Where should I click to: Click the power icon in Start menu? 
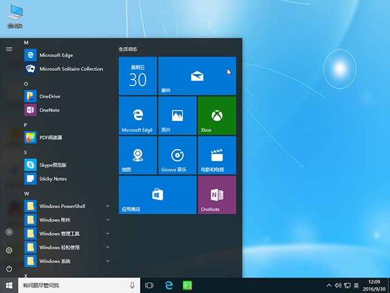pyautogui.click(x=9, y=269)
